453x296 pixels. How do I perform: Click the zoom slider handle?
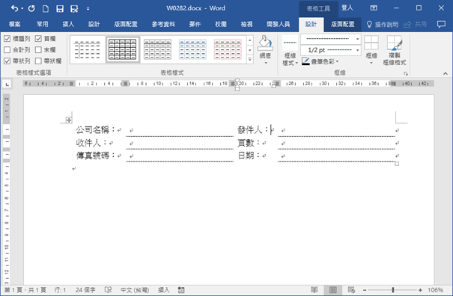pos(393,290)
